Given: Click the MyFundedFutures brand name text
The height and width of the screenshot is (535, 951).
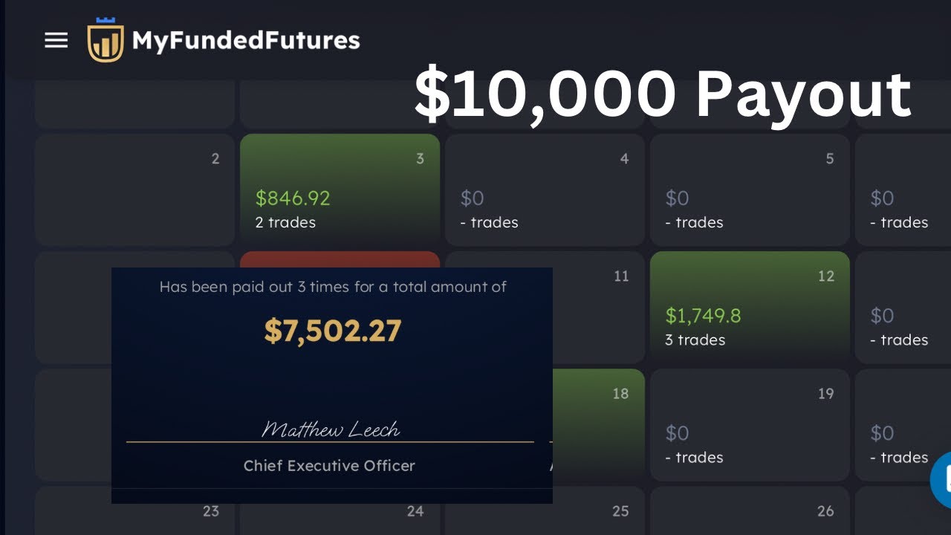Looking at the screenshot, I should point(246,40).
